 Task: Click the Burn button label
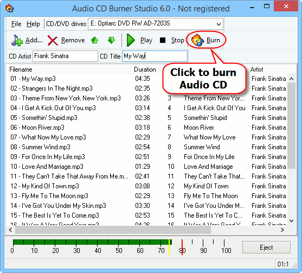(213, 40)
